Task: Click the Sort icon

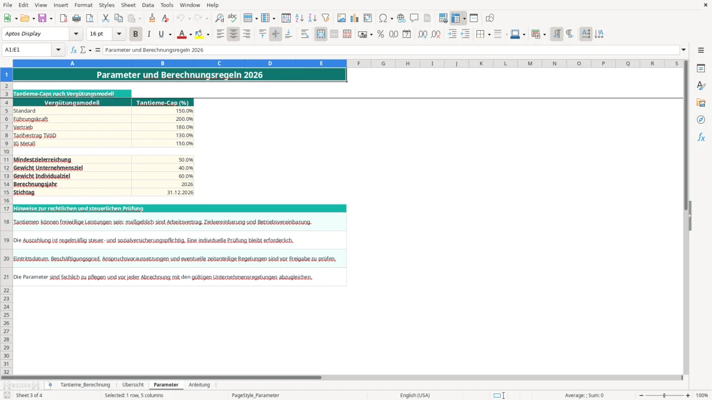Action: click(x=286, y=18)
